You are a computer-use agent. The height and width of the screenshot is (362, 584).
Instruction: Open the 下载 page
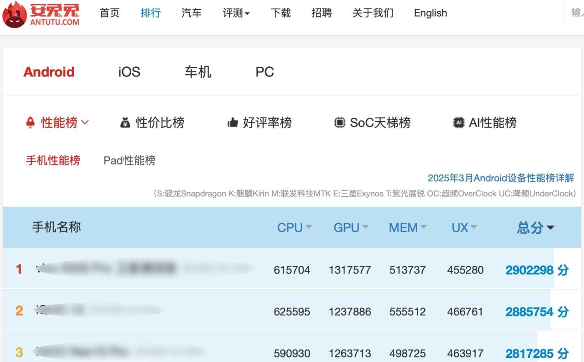(x=280, y=13)
